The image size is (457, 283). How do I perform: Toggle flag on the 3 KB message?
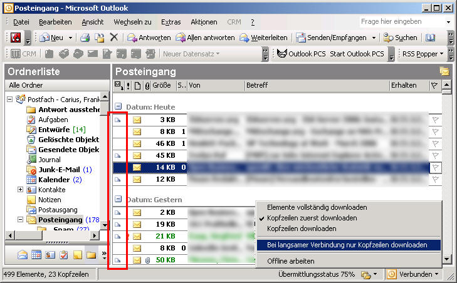pyautogui.click(x=436, y=120)
